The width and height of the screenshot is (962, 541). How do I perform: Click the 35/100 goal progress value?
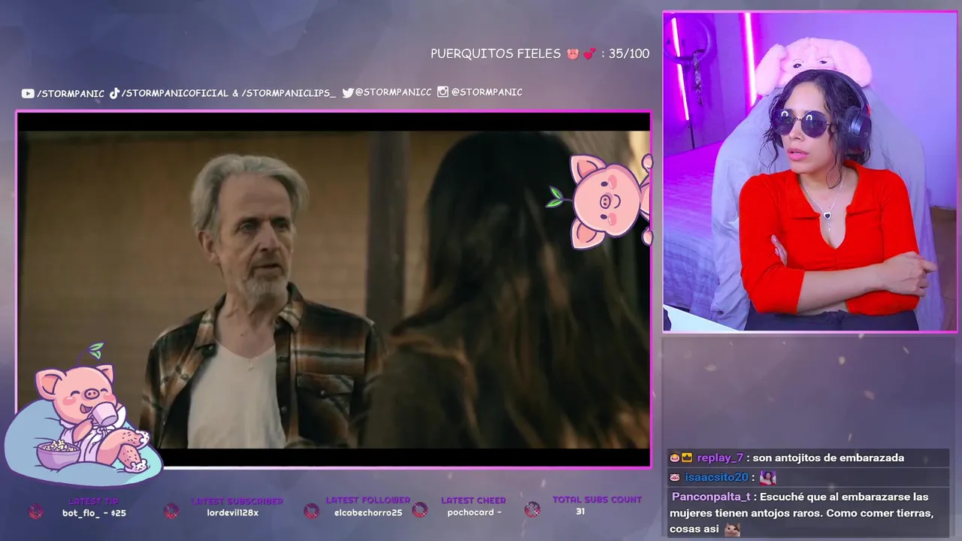pyautogui.click(x=629, y=53)
